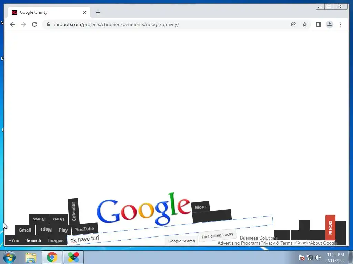The width and height of the screenshot is (353, 264).
Task: Click the Search menu item
Action: point(34,240)
